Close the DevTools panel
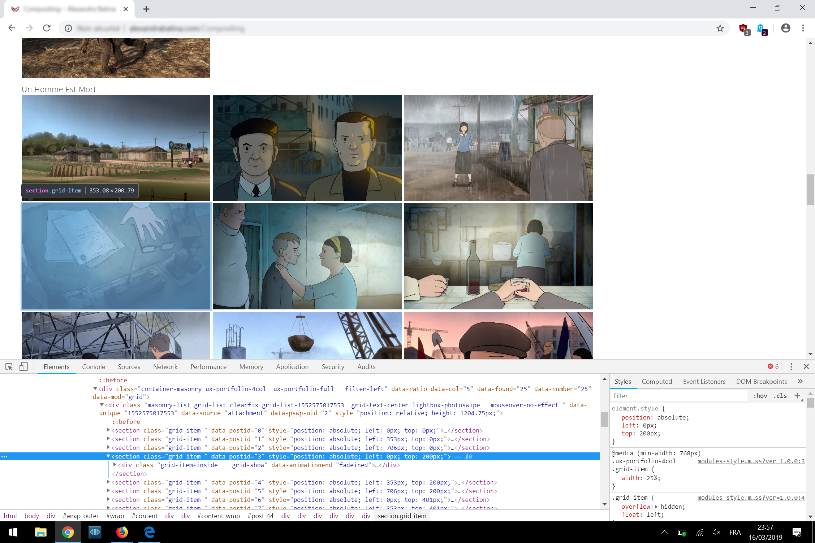 (806, 366)
